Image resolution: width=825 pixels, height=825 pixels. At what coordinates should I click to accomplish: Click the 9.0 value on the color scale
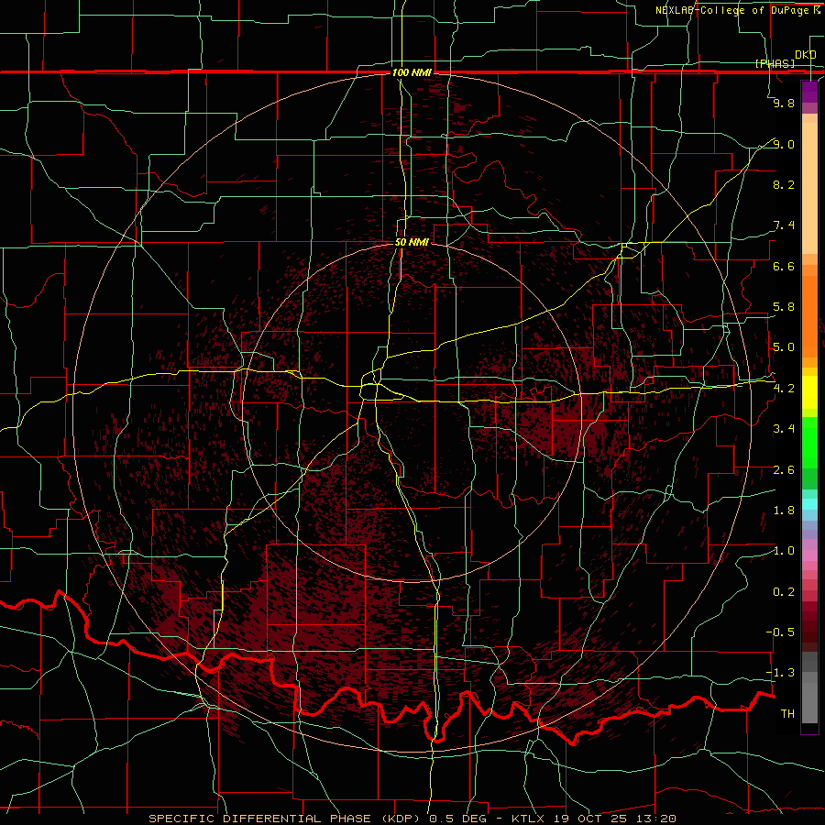coord(784,144)
